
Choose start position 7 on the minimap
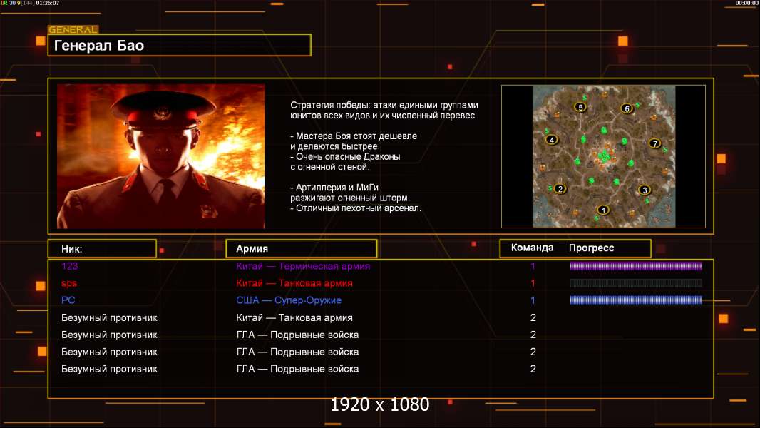655,143
